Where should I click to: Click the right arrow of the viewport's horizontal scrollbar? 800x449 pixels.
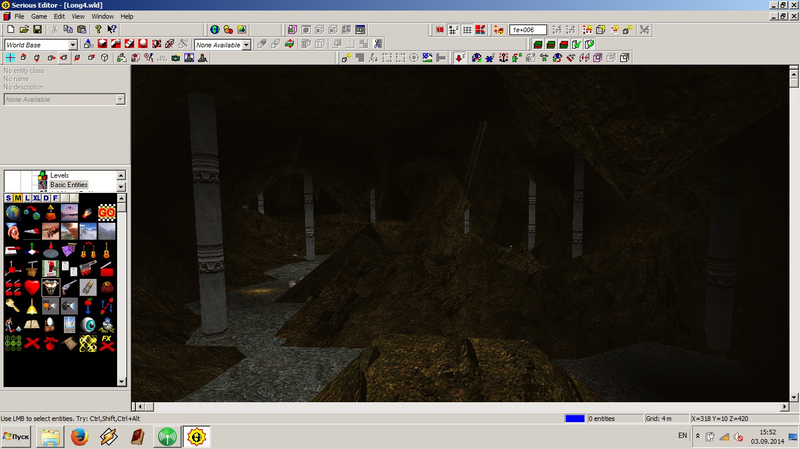coord(785,407)
